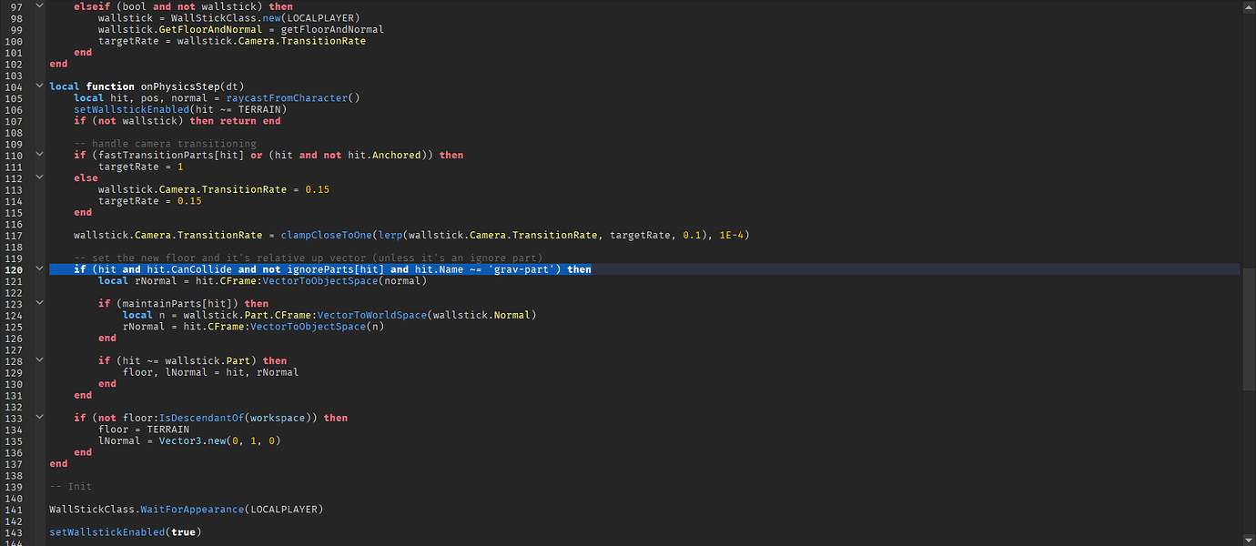The width and height of the screenshot is (1256, 546).
Task: Collapse the wallstick.Part comparison if block
Action: point(38,359)
